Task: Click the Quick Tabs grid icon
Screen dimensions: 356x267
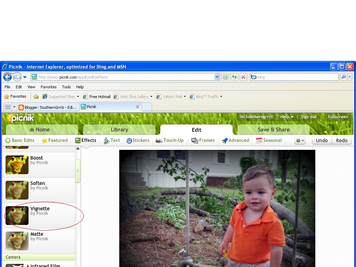Action: point(8,107)
